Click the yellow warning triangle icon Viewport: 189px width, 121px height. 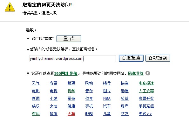(x=10, y=7)
